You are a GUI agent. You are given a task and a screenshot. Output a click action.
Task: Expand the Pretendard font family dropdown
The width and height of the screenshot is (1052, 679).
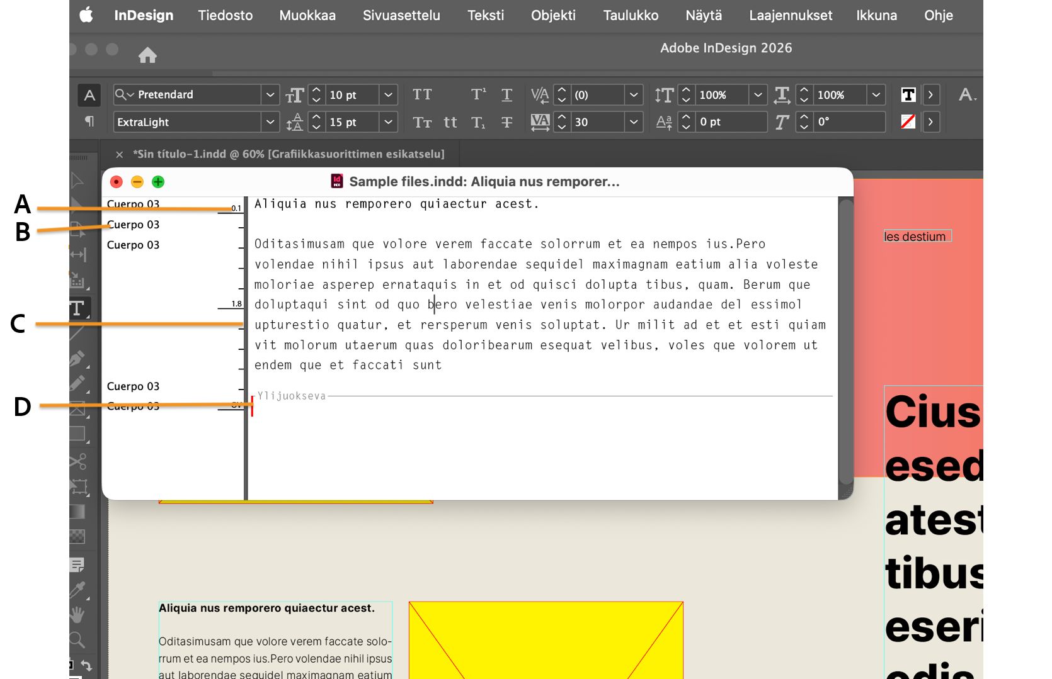pyautogui.click(x=270, y=94)
